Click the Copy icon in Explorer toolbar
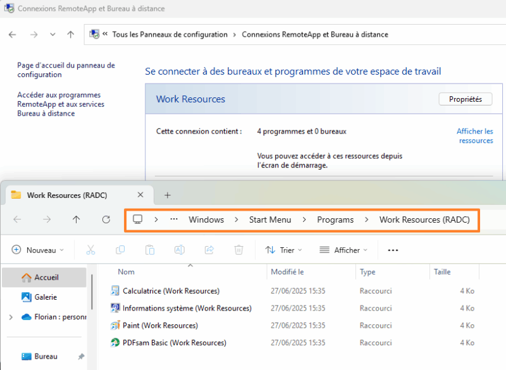This screenshot has width=506, height=370. (120, 250)
